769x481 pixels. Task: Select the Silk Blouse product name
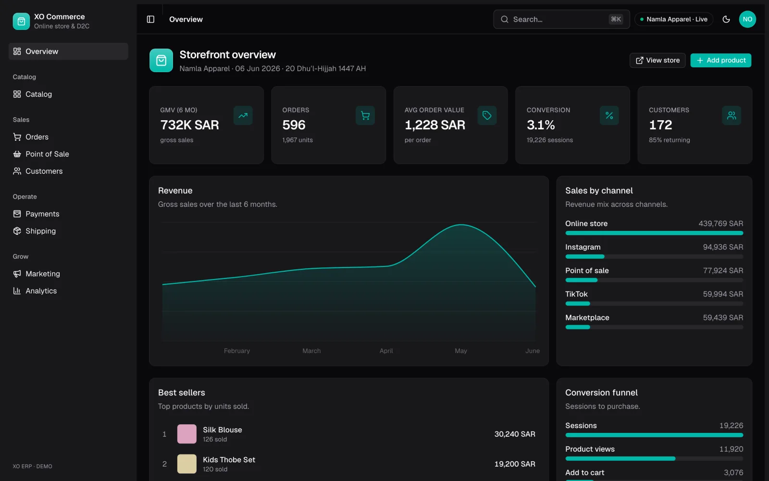[223, 430]
